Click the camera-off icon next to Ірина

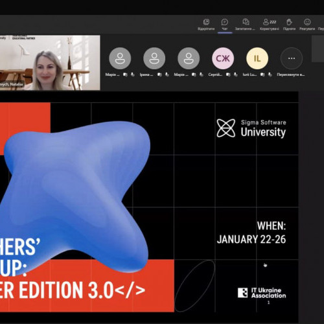point(159,75)
